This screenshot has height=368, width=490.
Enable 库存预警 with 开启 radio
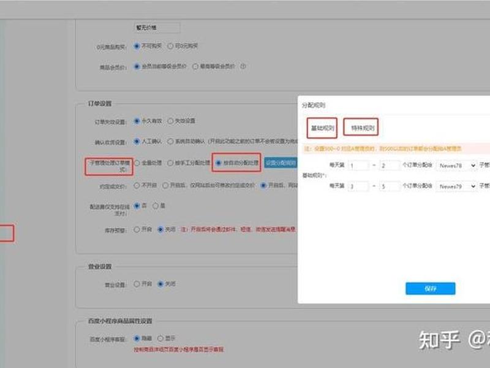(137, 229)
